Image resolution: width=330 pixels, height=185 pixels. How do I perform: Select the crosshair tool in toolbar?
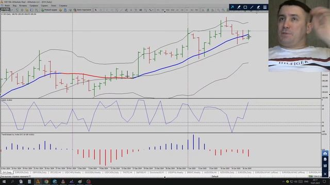click(101, 10)
